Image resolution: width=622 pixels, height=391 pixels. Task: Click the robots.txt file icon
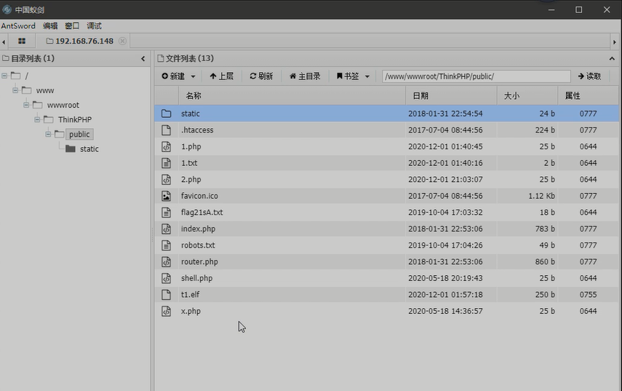(166, 245)
